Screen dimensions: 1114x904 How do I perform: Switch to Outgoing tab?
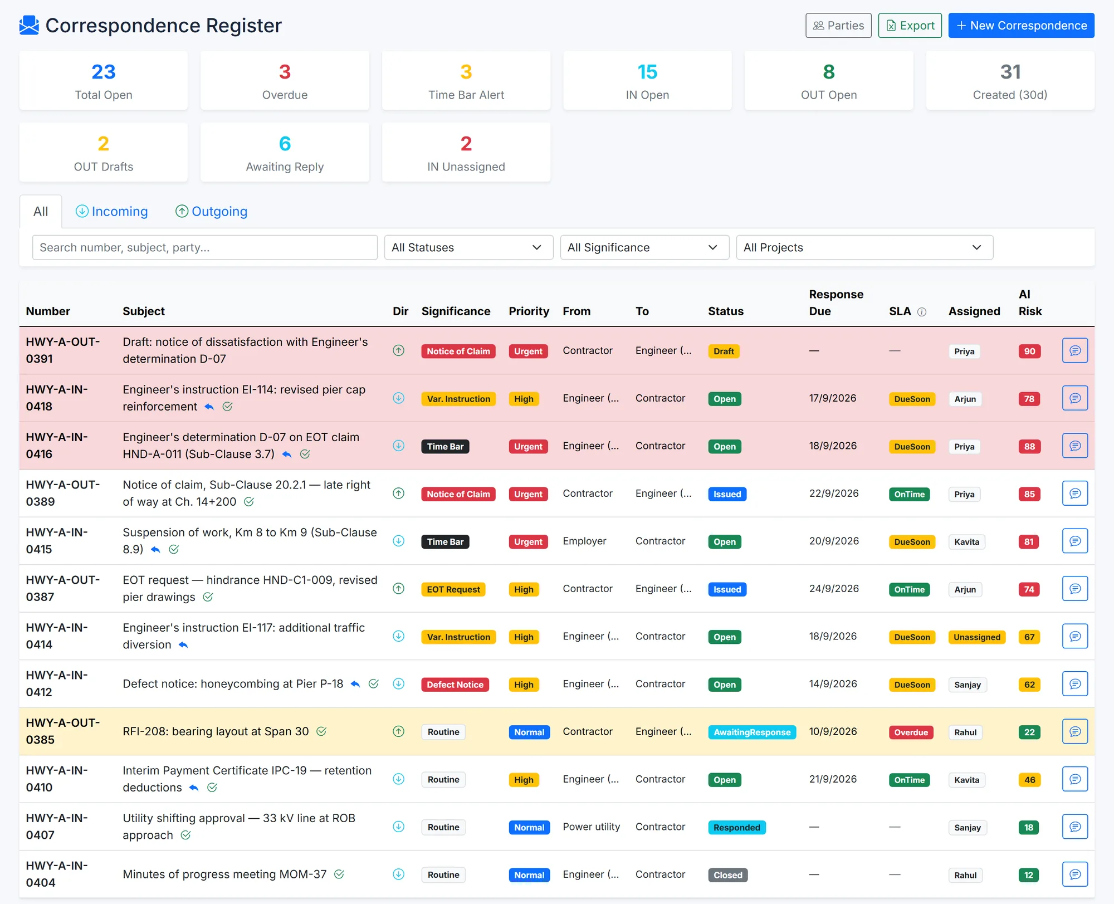pyautogui.click(x=212, y=212)
